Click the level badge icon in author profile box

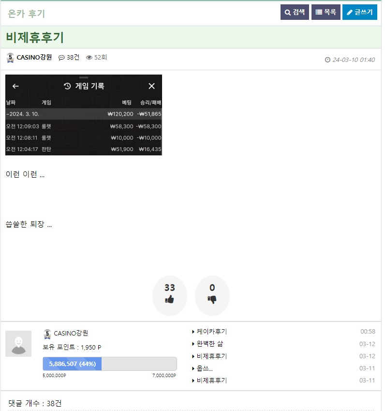tap(47, 334)
